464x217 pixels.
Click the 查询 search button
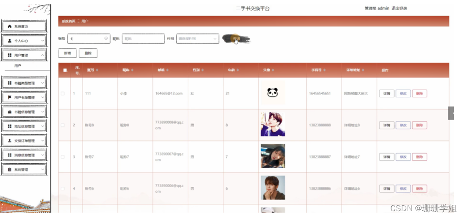[x=236, y=39]
